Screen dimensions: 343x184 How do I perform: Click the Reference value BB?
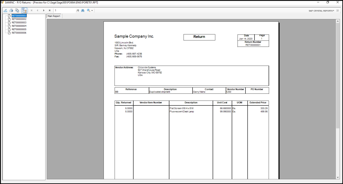pos(117,92)
